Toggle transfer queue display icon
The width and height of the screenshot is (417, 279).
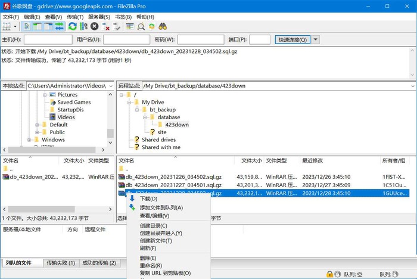click(60, 26)
